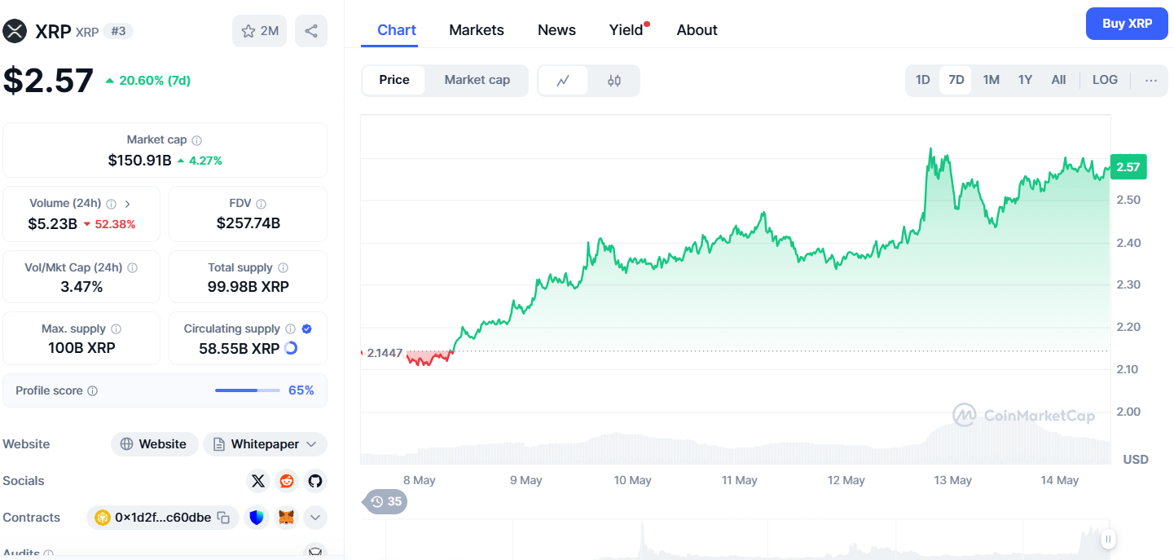Expand more contracts chevron
1174x560 pixels.
click(x=315, y=518)
